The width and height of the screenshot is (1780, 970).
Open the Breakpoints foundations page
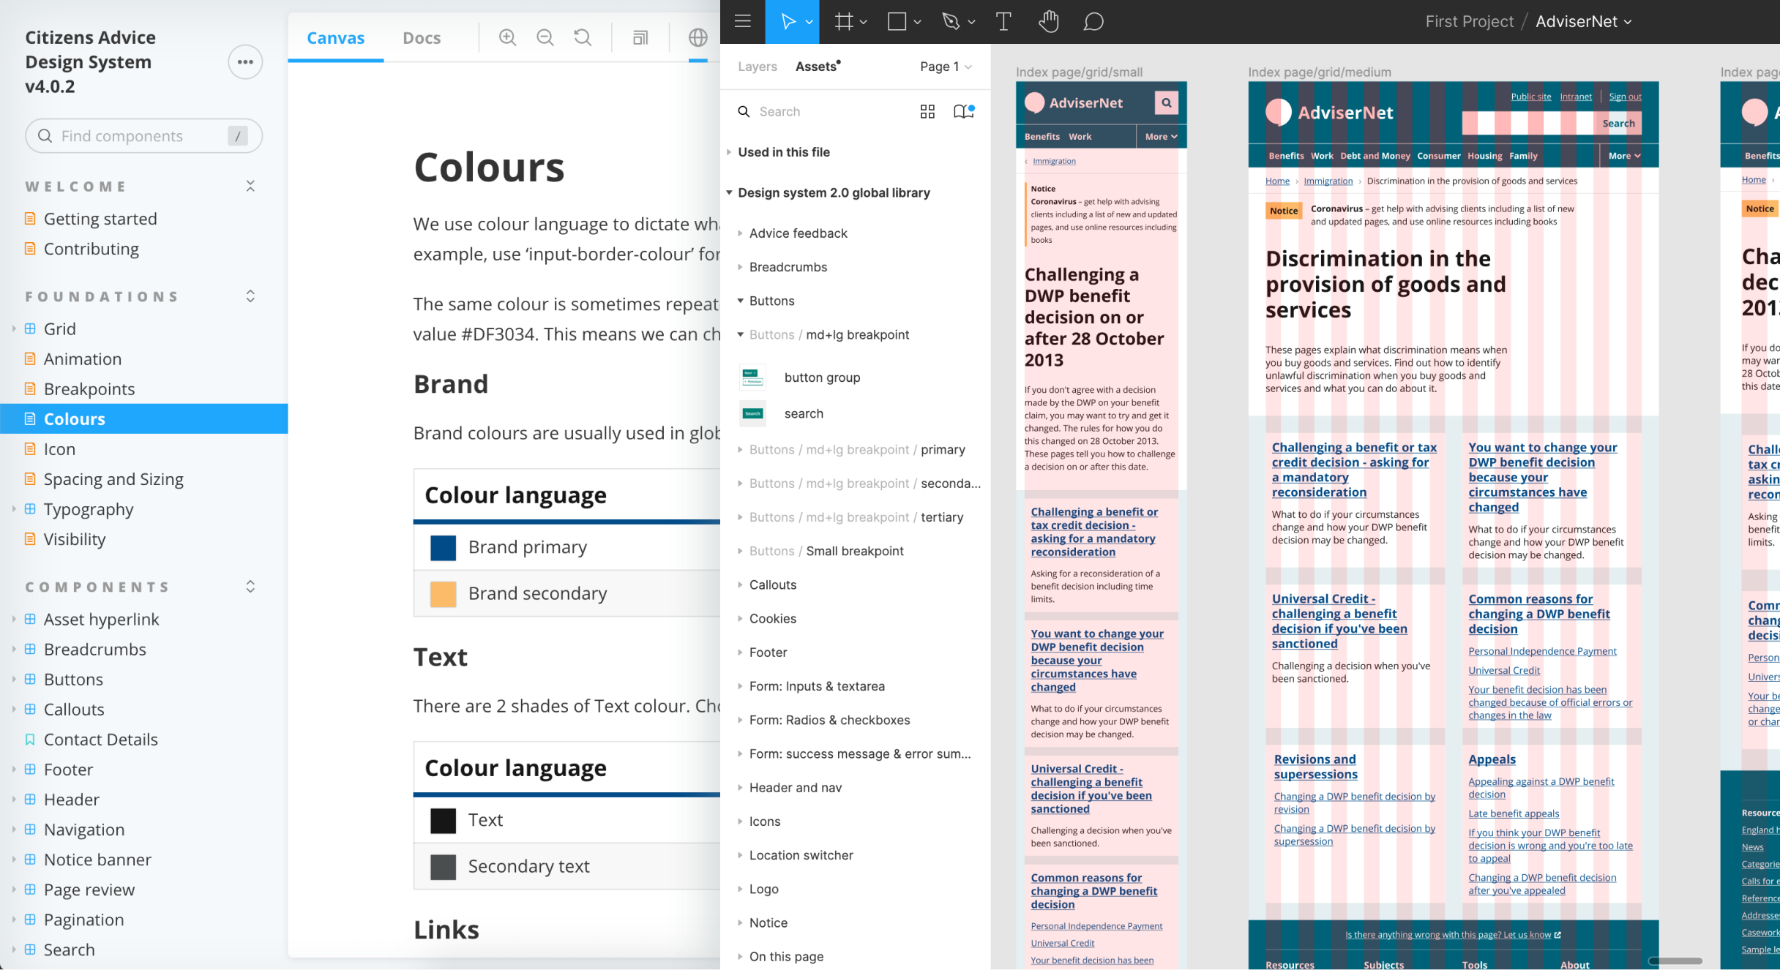coord(89,389)
